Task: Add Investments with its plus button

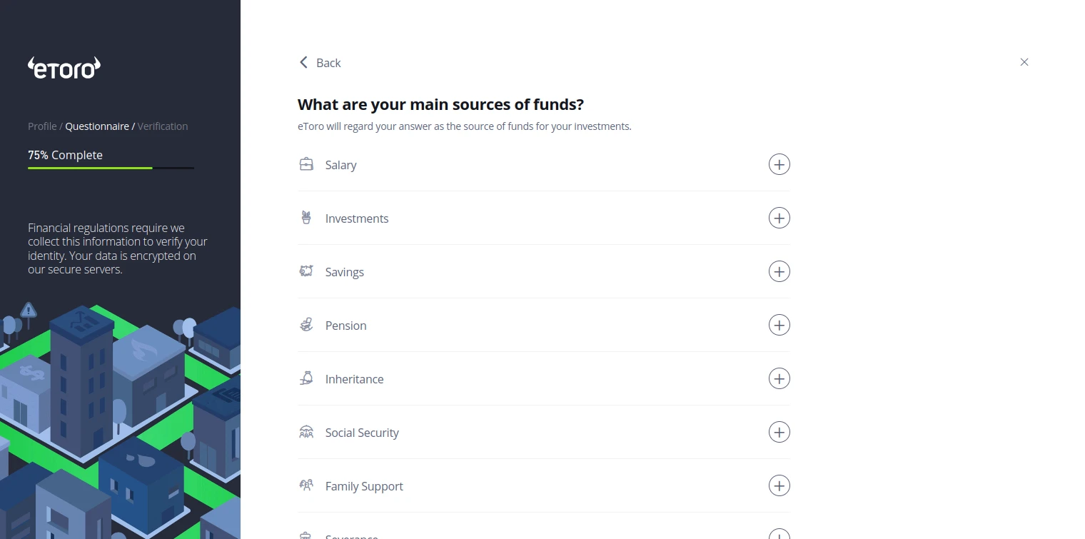Action: coord(779,218)
